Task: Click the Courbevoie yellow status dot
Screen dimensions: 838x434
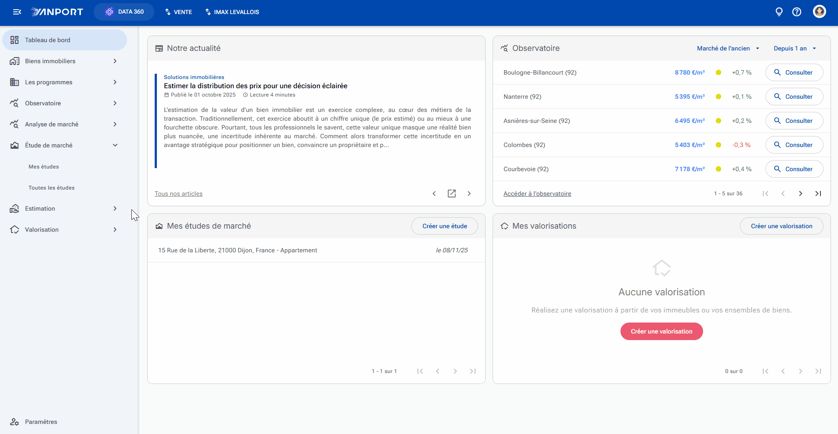Action: pyautogui.click(x=718, y=169)
